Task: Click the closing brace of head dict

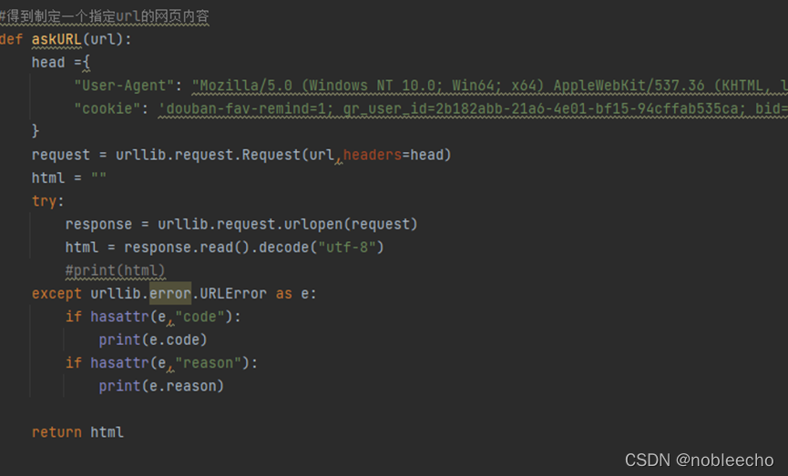Action: [x=36, y=131]
